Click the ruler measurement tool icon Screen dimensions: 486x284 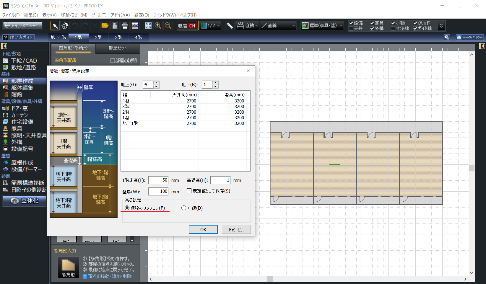click(x=230, y=26)
